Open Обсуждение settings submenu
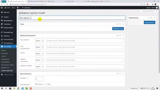Image resolution: width=160 pixels, height=90 pixels. click(5, 59)
